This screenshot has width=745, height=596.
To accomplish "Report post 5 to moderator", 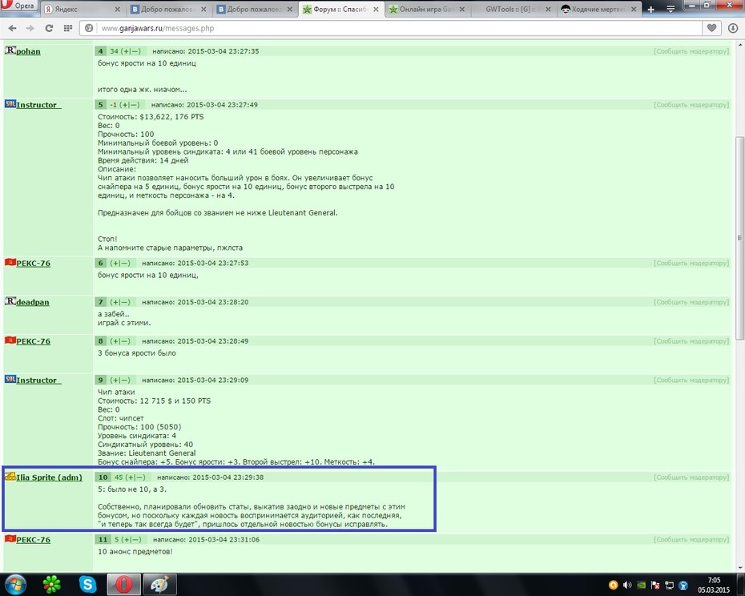I will click(x=691, y=105).
